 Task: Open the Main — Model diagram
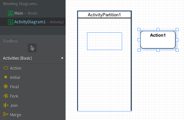click(33, 13)
